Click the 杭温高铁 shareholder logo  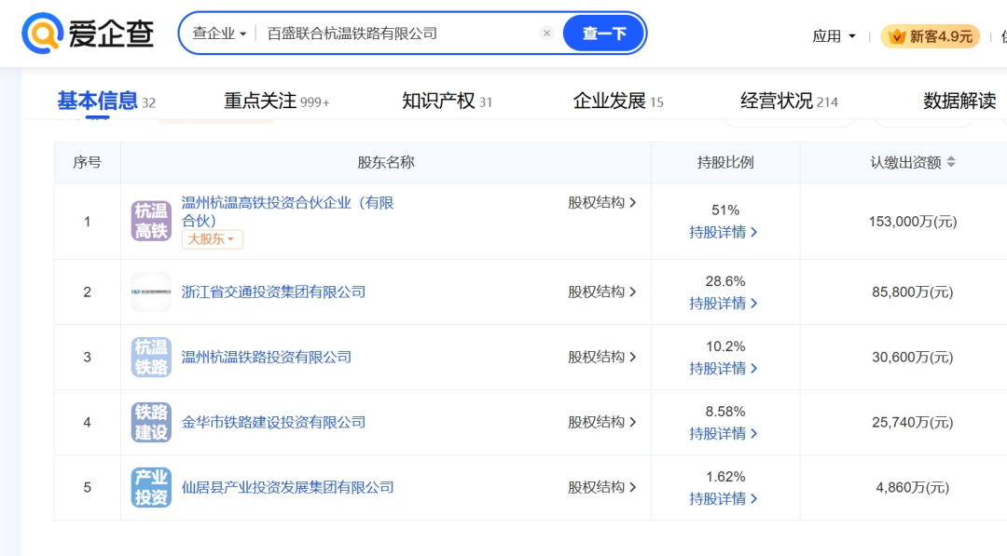coord(151,222)
